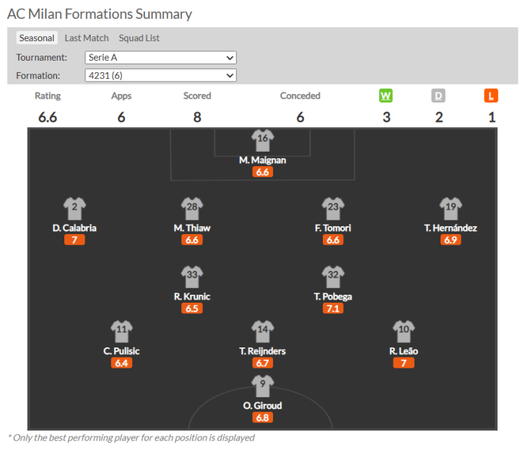Click the T. Reijnders player name link
The width and height of the screenshot is (520, 450).
point(262,351)
